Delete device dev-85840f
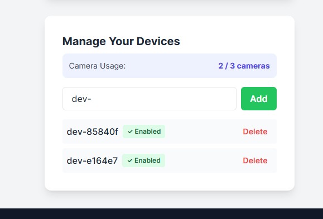This screenshot has width=323, height=219. coord(255,132)
